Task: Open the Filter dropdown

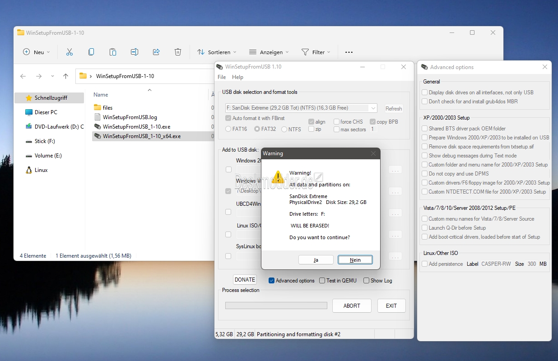Action: click(316, 52)
